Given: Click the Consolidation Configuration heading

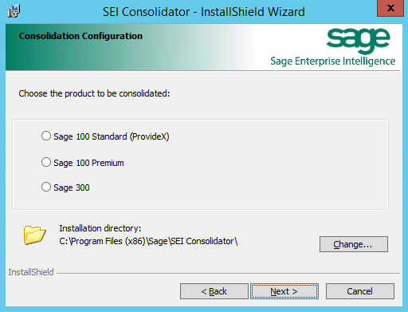Looking at the screenshot, I should (x=80, y=36).
